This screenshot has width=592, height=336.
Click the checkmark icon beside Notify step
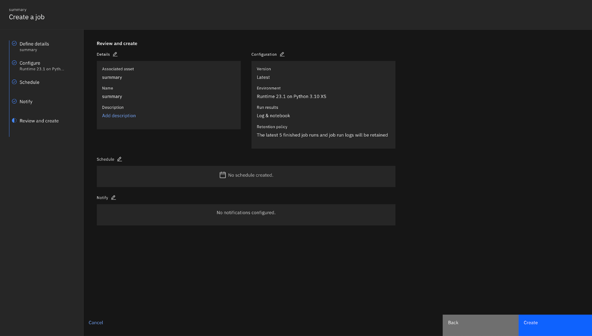pyautogui.click(x=14, y=101)
